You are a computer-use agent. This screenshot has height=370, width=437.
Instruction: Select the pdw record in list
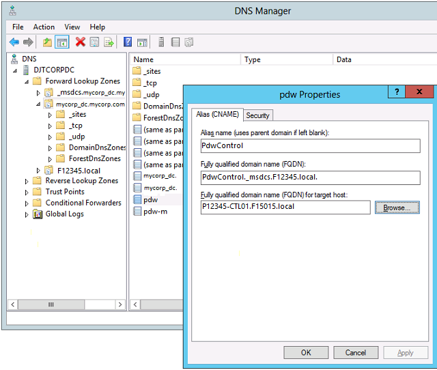[150, 200]
